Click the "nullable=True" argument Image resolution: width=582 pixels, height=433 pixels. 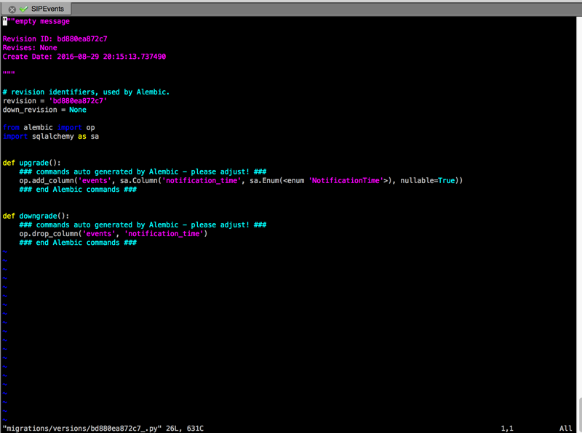428,181
